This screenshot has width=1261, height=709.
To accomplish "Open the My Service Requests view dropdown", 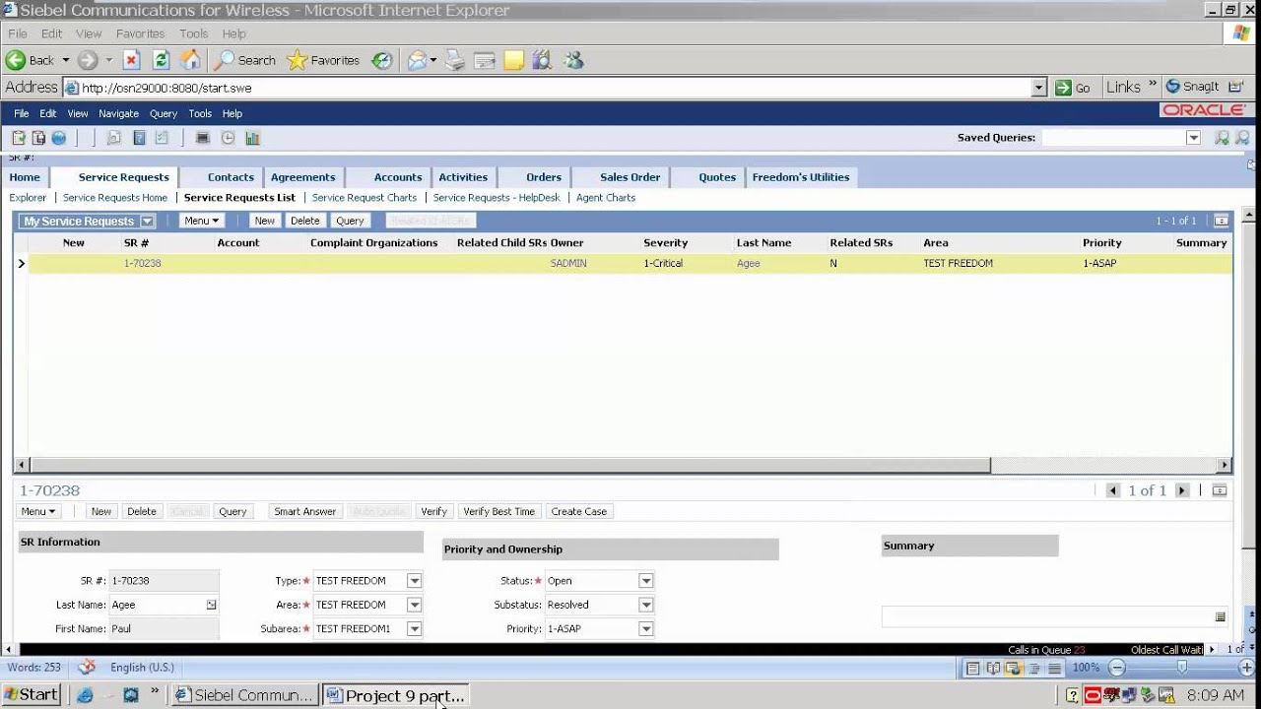I will click(x=147, y=222).
